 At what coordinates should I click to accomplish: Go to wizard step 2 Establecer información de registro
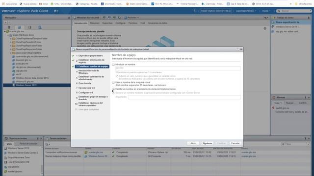pos(91,61)
